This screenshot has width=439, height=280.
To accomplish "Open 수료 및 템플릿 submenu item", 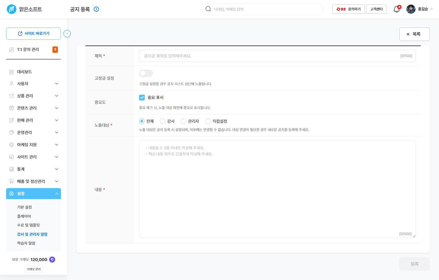I will (x=28, y=225).
